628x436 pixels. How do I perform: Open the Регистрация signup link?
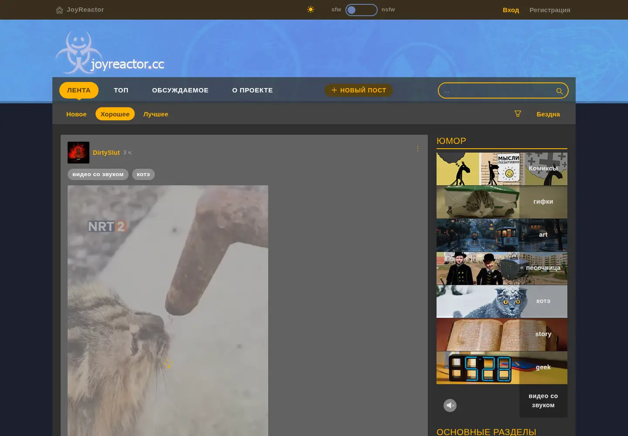pos(550,10)
